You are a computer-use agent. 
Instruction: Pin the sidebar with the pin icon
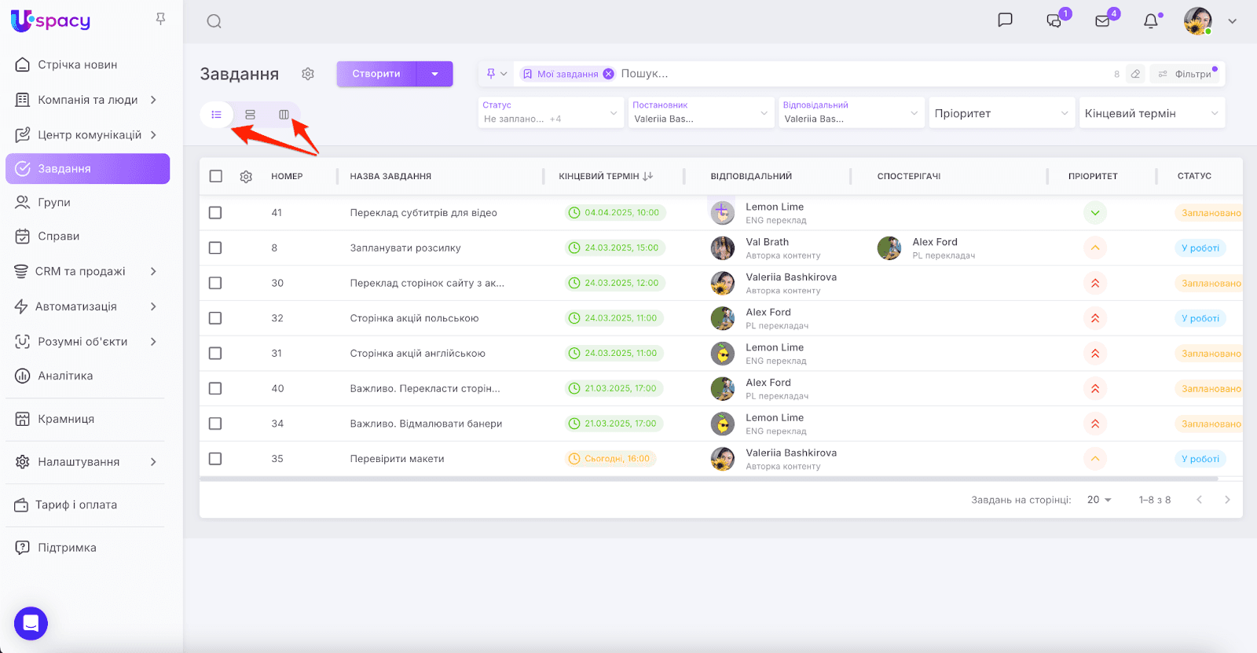160,18
